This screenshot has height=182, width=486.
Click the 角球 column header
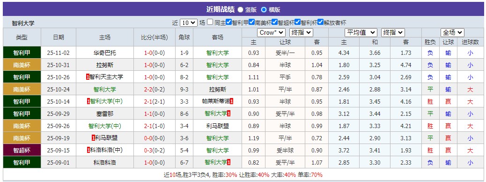[x=184, y=37]
